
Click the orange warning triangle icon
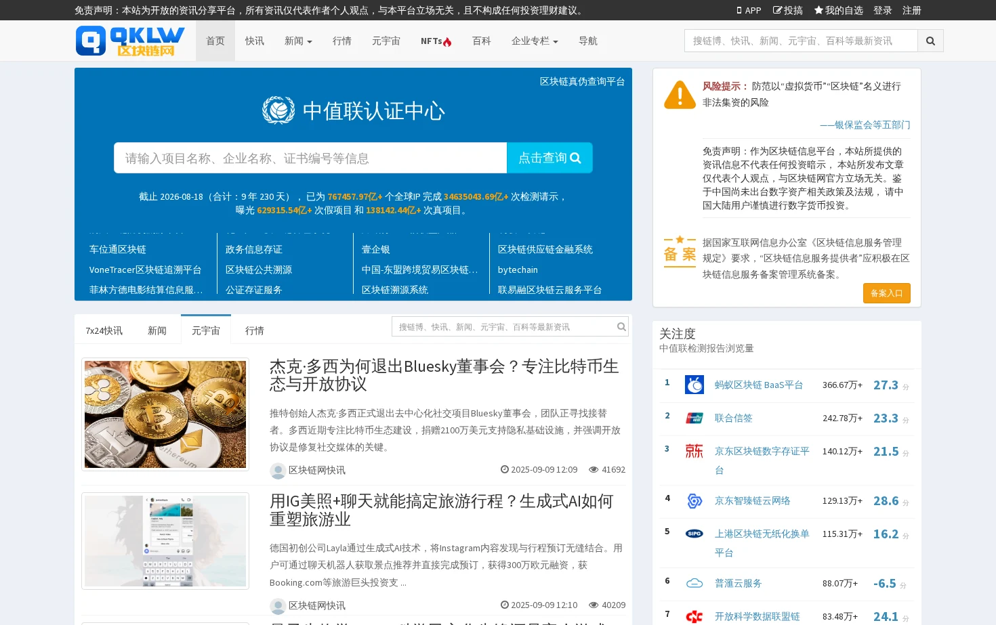coord(680,95)
